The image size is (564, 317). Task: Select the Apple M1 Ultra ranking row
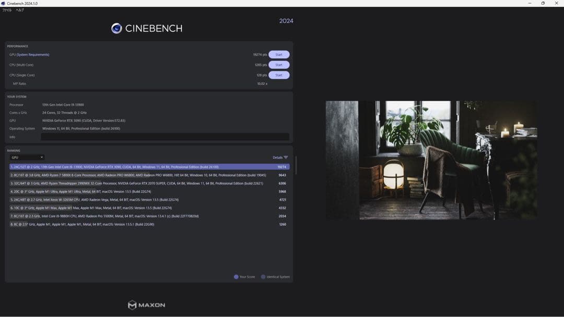click(149, 192)
